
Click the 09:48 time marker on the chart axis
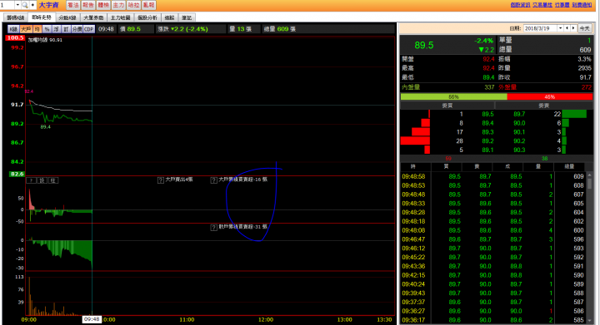[92, 319]
